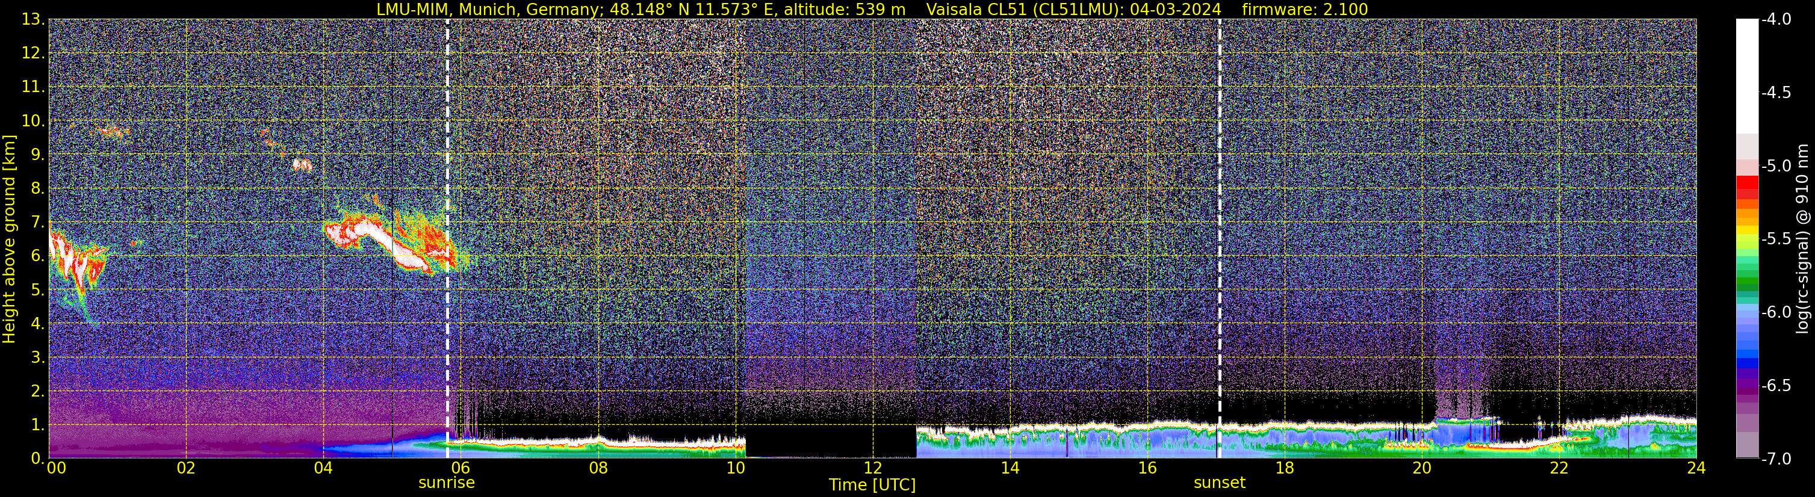Click the 'sunrise' label below the time axis
Image resolution: width=1815 pixels, height=497 pixels.
click(447, 483)
